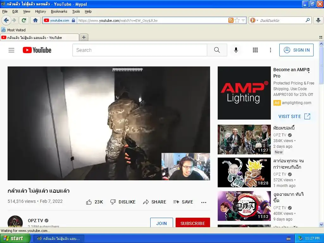Screen dimensions: 324x243
Task: Click the padlock site security icon
Action: pos(73,20)
